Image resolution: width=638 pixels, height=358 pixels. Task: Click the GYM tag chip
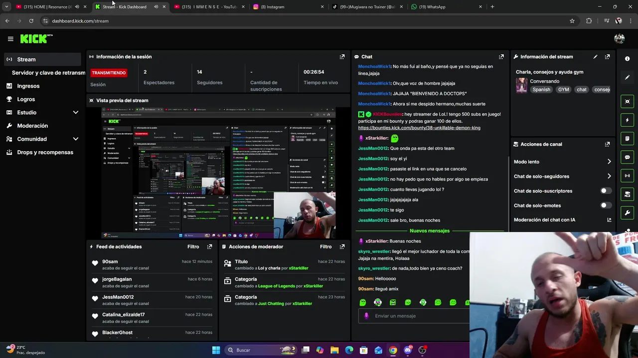[x=563, y=89]
